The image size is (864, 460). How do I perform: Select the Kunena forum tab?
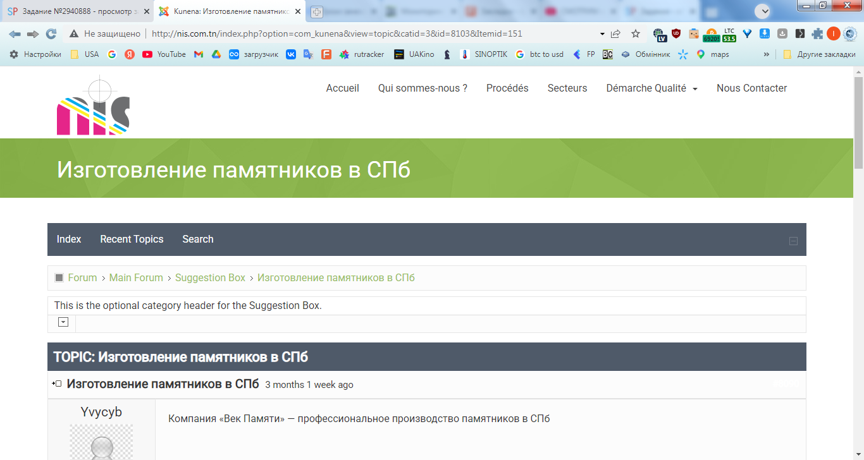(x=230, y=11)
